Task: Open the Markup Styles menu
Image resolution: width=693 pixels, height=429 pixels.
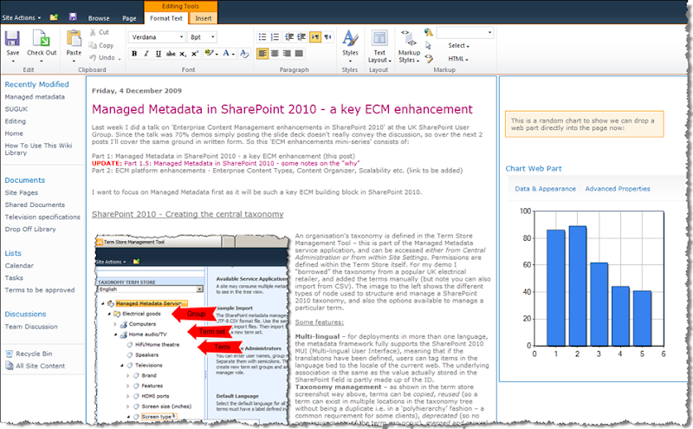Action: [409, 47]
